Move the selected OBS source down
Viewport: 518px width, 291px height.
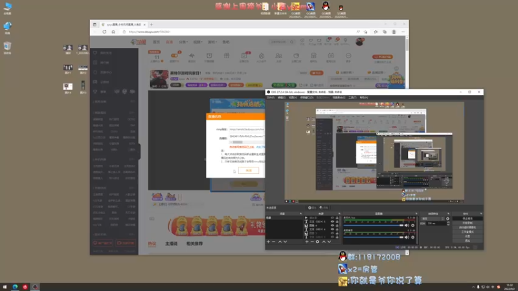(329, 242)
